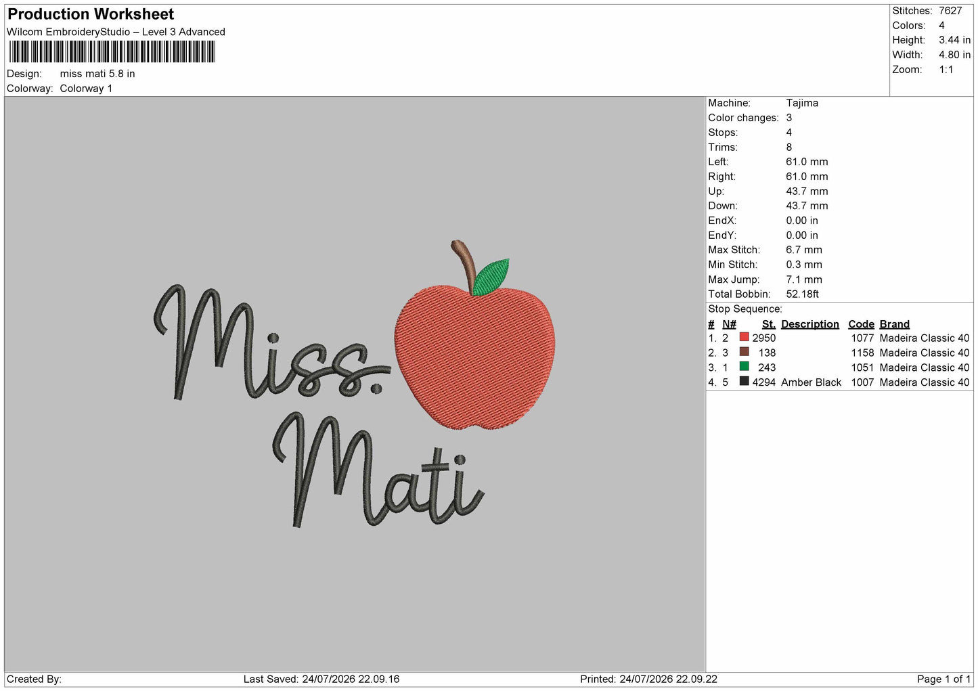Click the green thread swatch for stop 3
978x691 pixels.
click(744, 367)
